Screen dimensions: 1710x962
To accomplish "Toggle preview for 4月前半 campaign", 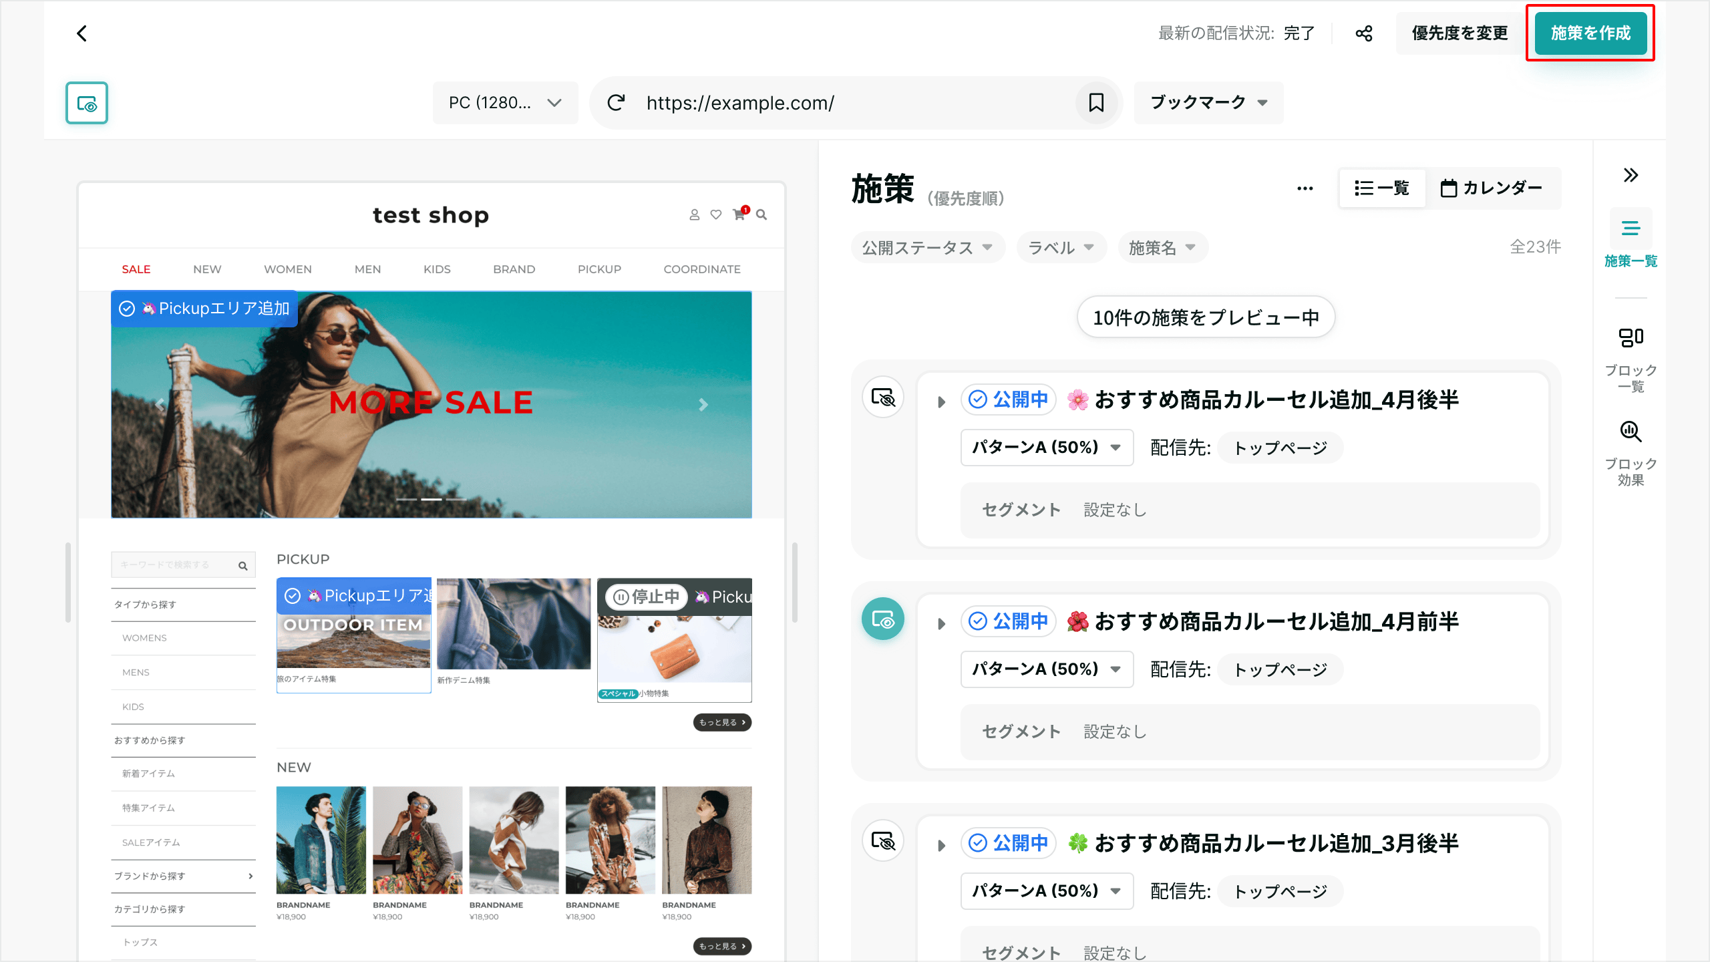I will tap(883, 619).
